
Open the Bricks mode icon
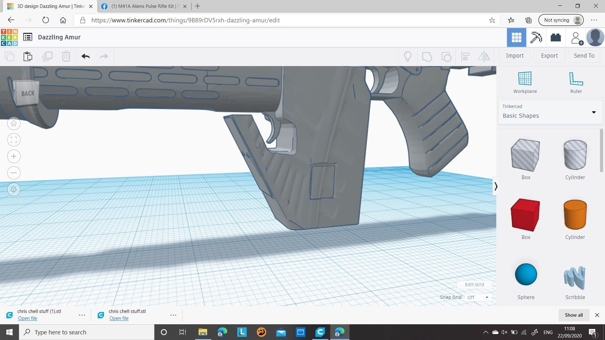pos(556,37)
